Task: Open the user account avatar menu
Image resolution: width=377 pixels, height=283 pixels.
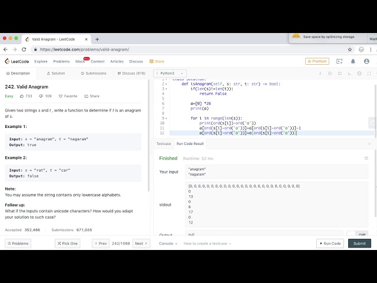Action: pos(366,61)
